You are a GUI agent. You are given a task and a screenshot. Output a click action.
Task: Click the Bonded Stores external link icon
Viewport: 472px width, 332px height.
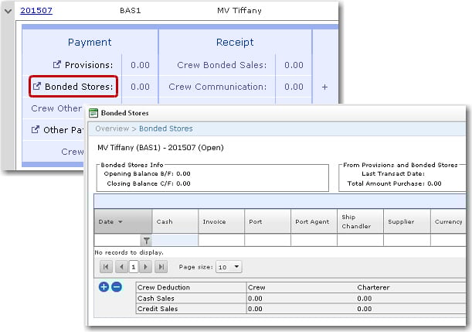[37, 87]
